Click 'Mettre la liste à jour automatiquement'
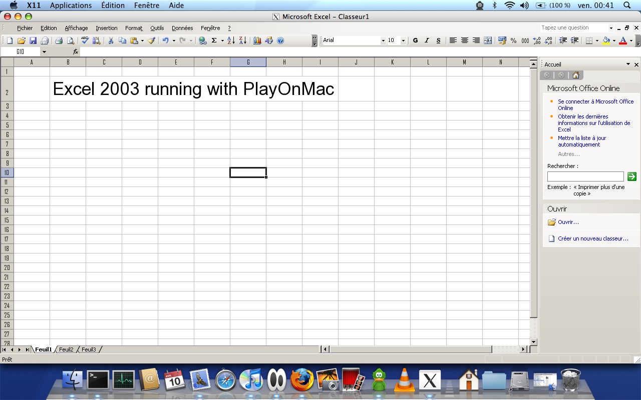 click(582, 141)
